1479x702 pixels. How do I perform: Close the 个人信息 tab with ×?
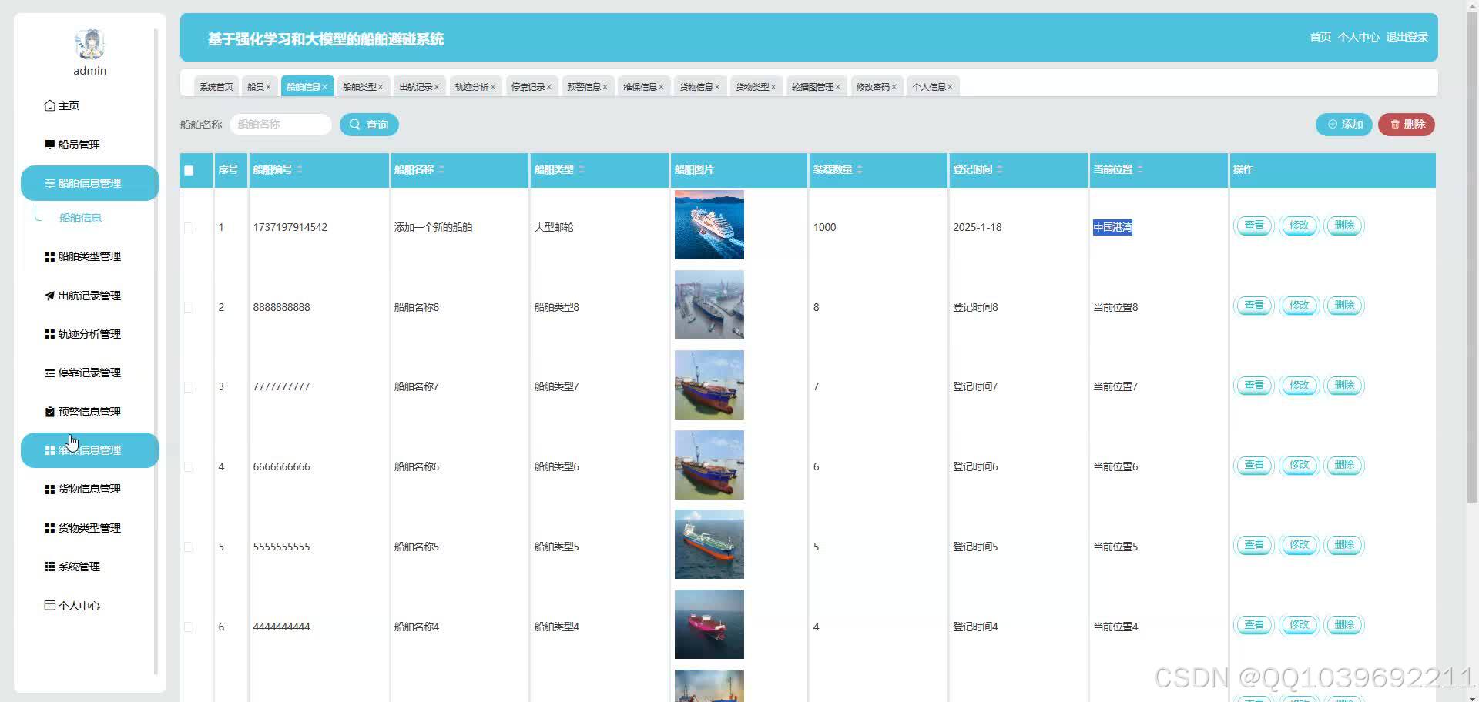[951, 87]
